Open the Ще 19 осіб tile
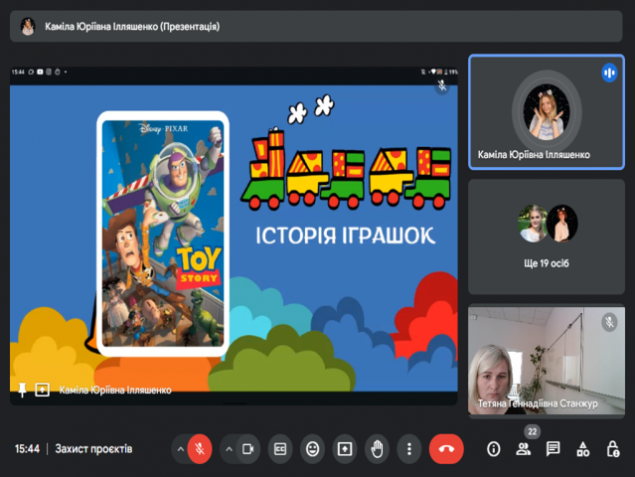 click(547, 237)
